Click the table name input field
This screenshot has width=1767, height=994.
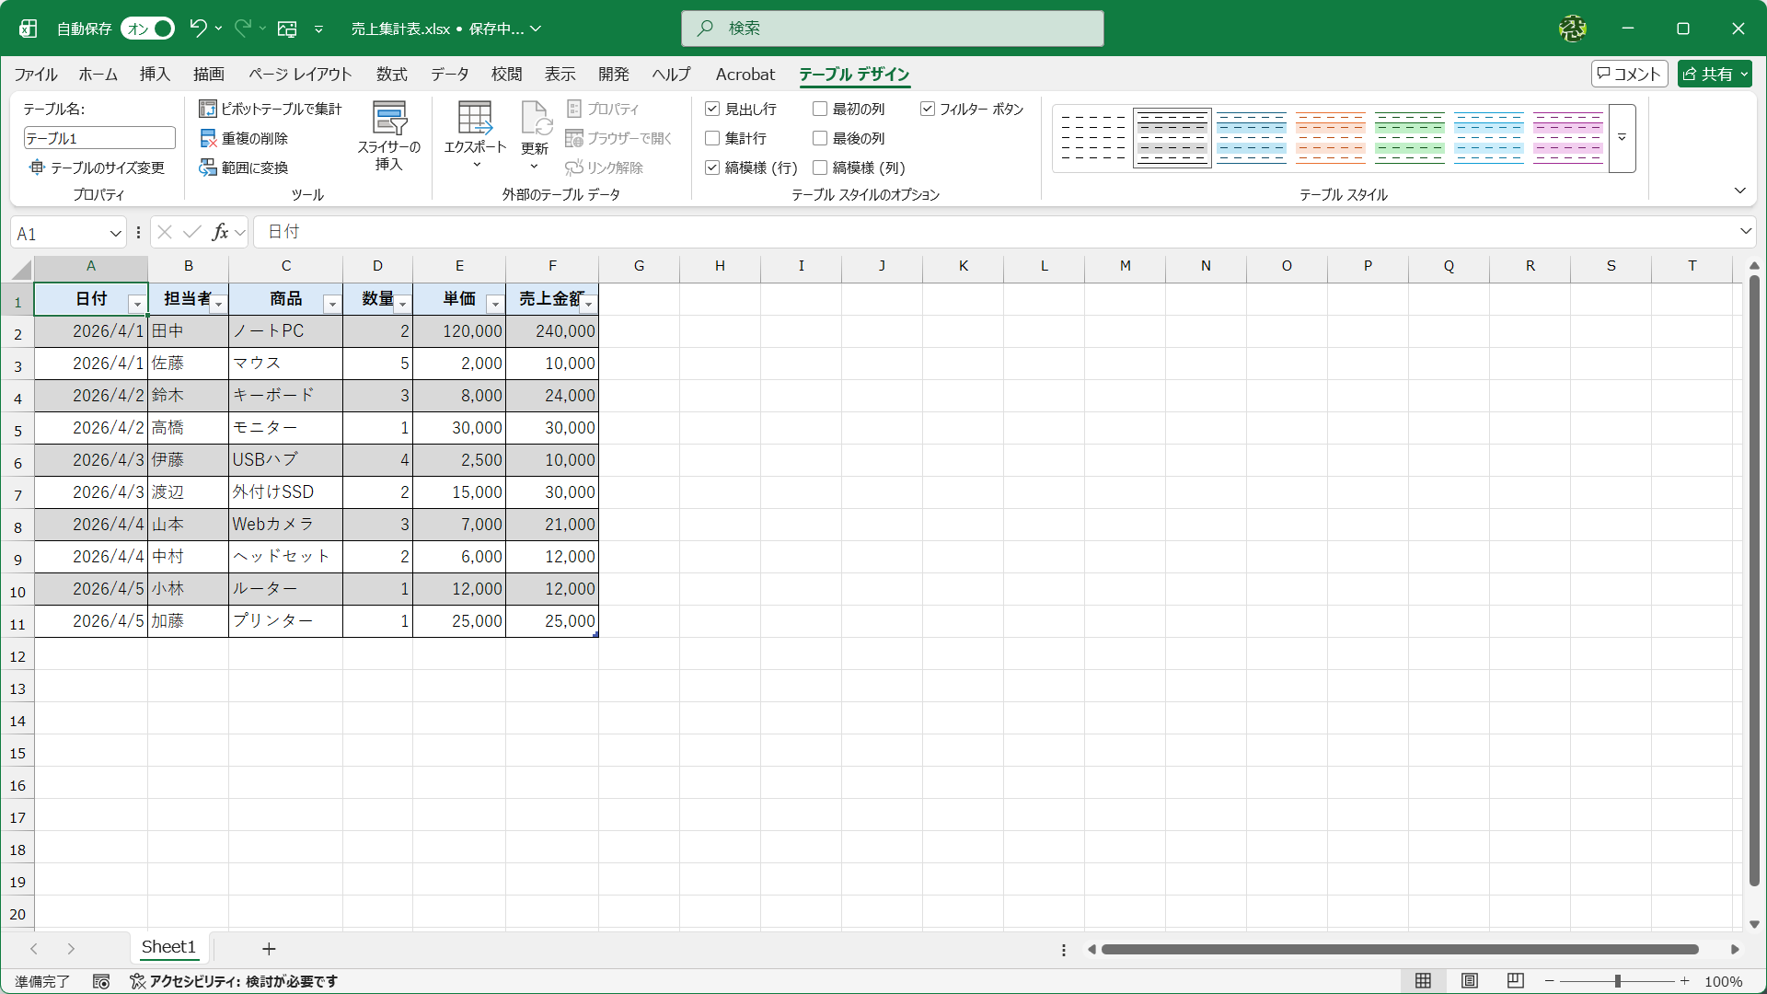pos(99,138)
